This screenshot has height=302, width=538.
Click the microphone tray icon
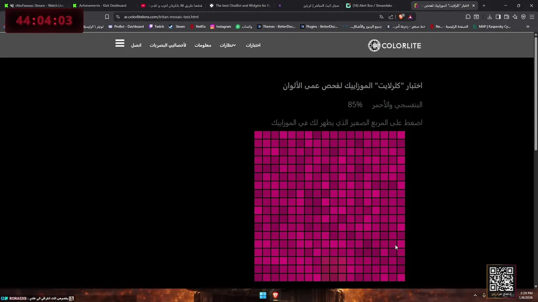pyautogui.click(x=484, y=295)
